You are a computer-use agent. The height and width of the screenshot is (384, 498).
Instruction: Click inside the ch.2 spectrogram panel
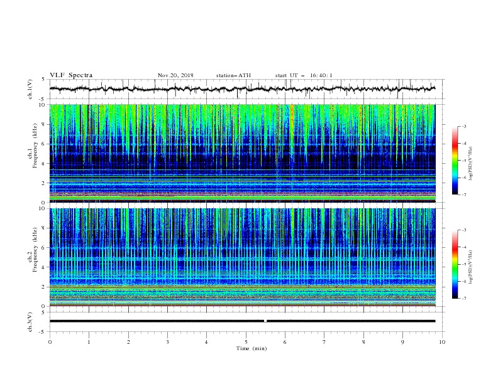(243, 257)
